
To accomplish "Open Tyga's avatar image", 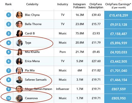I will (19, 43).
